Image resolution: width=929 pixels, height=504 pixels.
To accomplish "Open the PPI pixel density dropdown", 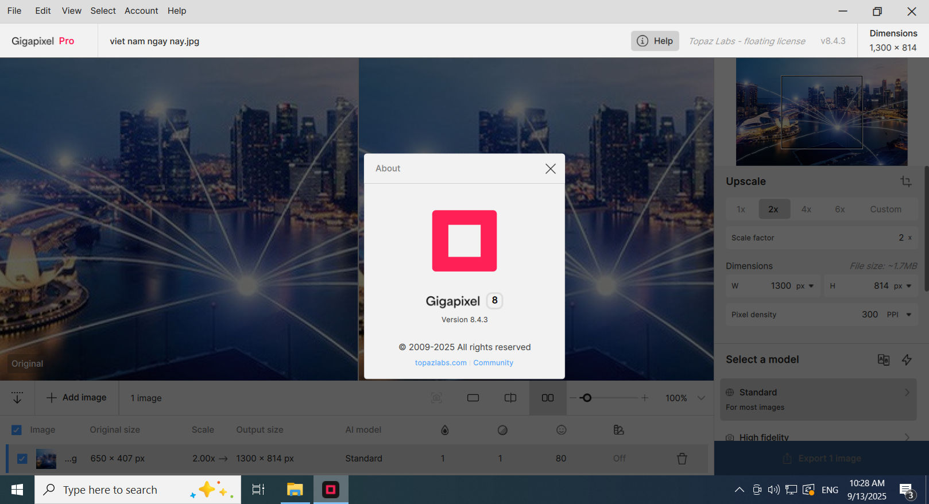I will 900,315.
